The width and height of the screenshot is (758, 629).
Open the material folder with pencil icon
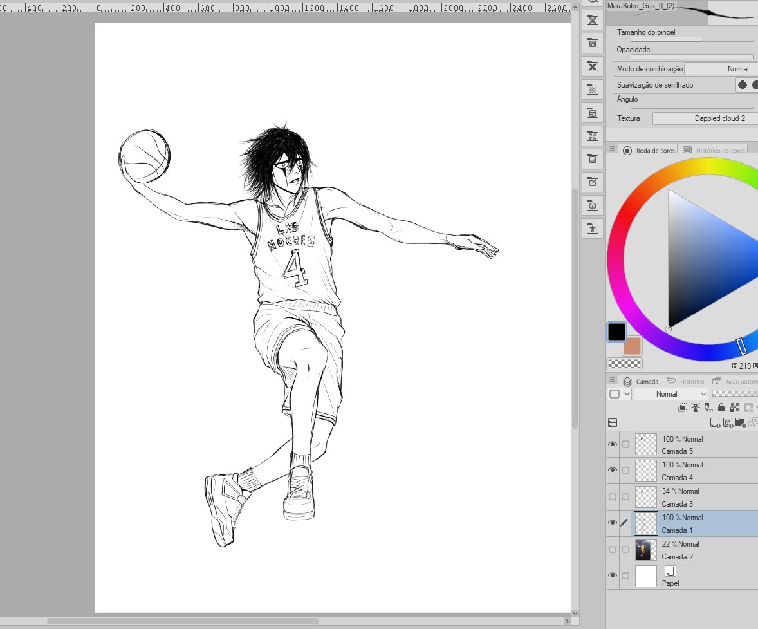(592, 183)
